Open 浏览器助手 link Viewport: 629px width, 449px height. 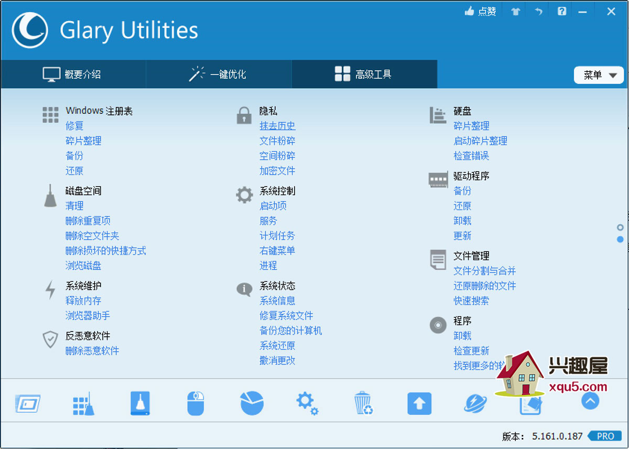tap(88, 316)
